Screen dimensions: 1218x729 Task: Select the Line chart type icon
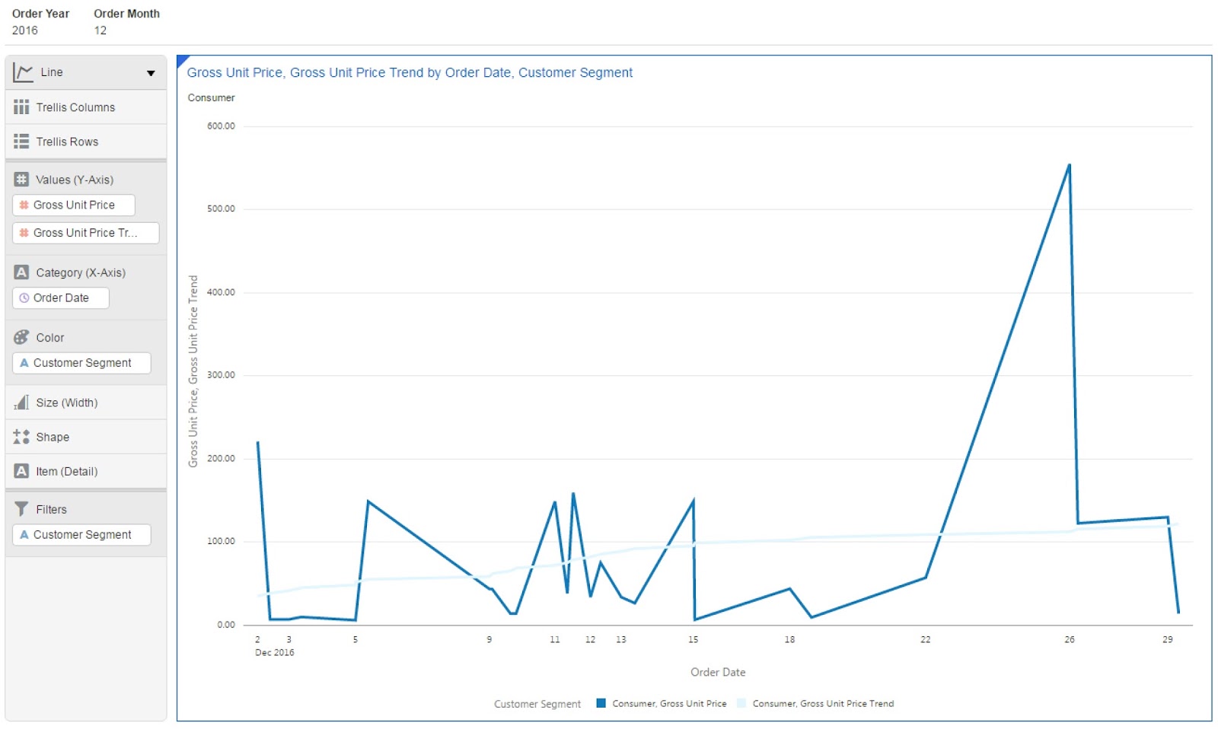pyautogui.click(x=22, y=71)
